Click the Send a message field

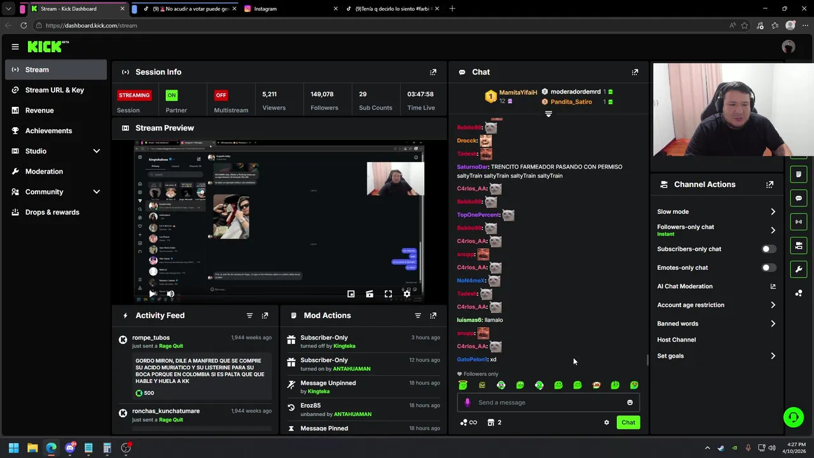pyautogui.click(x=548, y=402)
